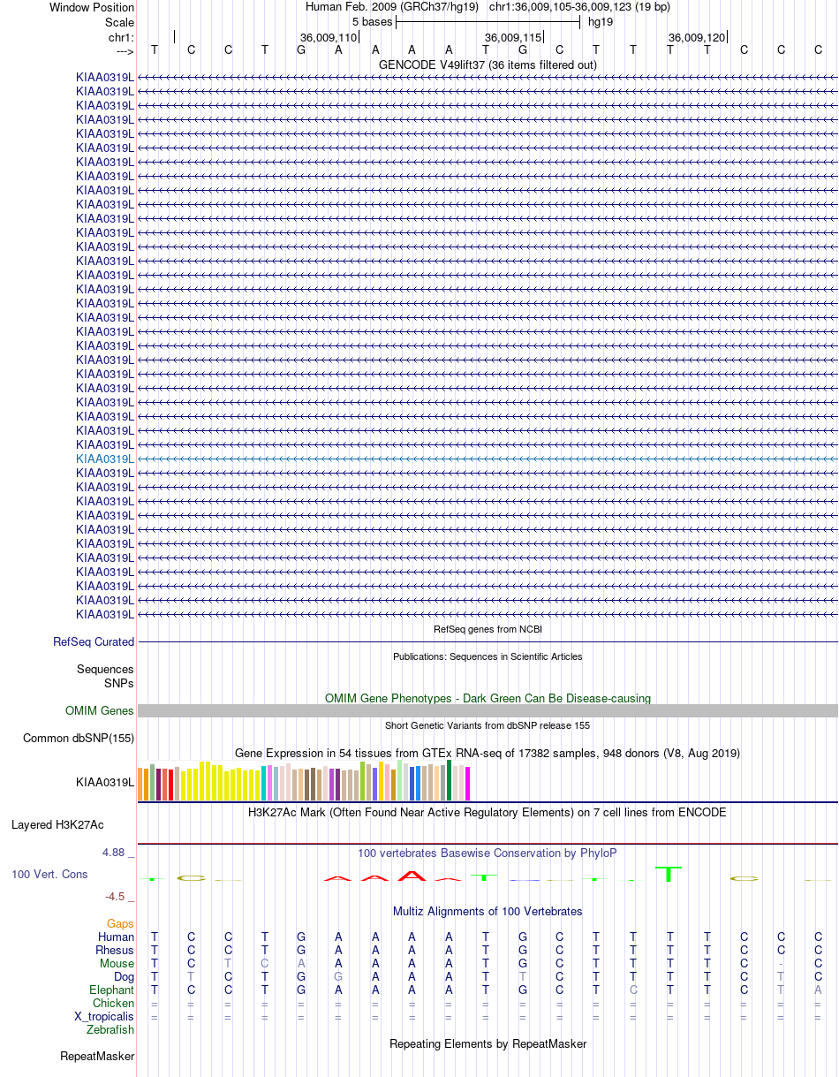Click the Window Position label
Viewport: 839px width, 1077px height.
coord(92,7)
